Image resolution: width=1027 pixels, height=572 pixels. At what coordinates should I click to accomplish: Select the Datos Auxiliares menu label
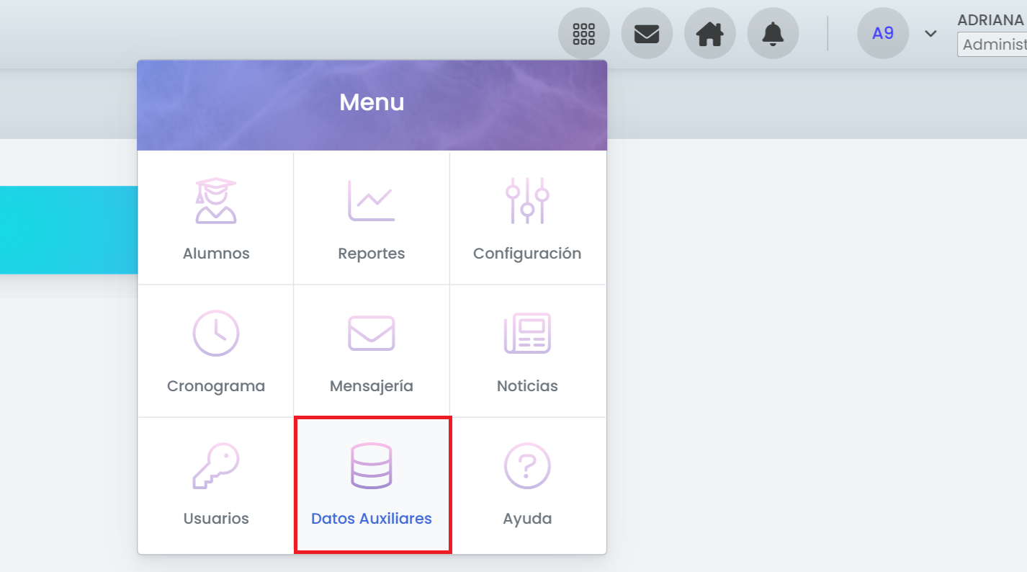[372, 519]
